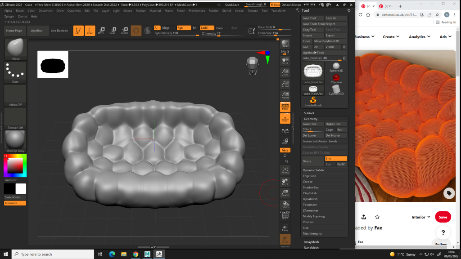Expand the Subtool section

(309, 113)
